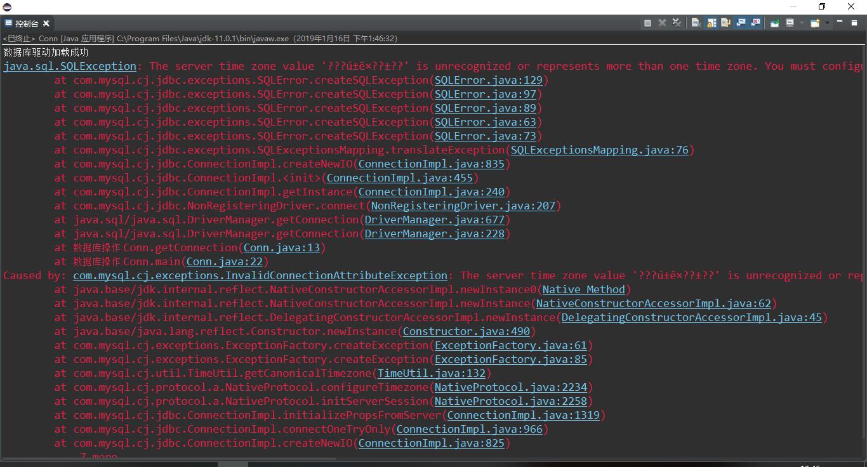Viewport: 867px width, 467px height.
Task: Toggle show console when standard error changes
Action: tap(755, 23)
